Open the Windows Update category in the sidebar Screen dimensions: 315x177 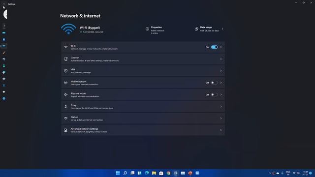tap(4, 98)
